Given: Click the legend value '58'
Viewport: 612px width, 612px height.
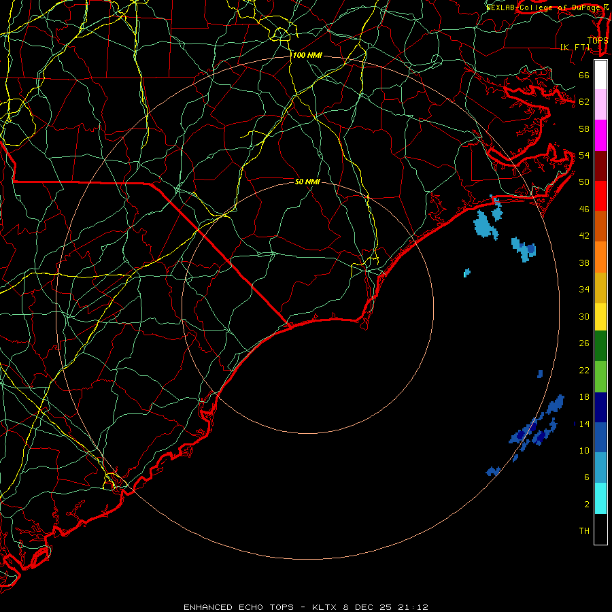Looking at the screenshot, I should pos(584,129).
